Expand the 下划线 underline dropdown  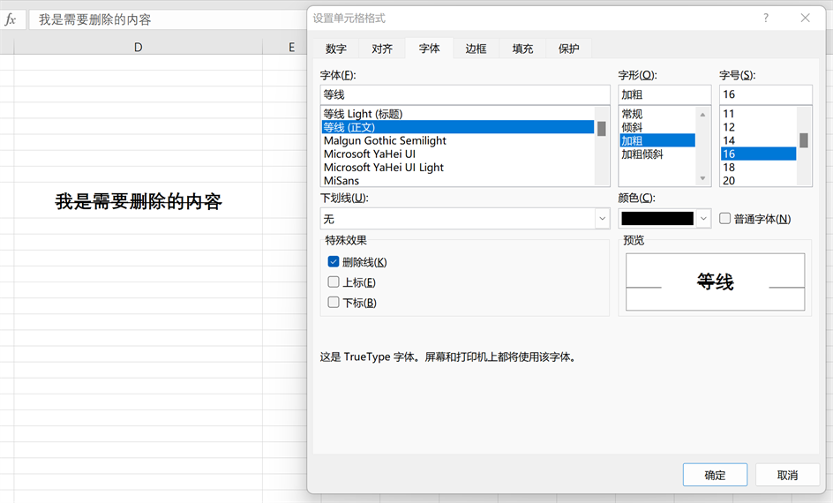[x=602, y=219]
